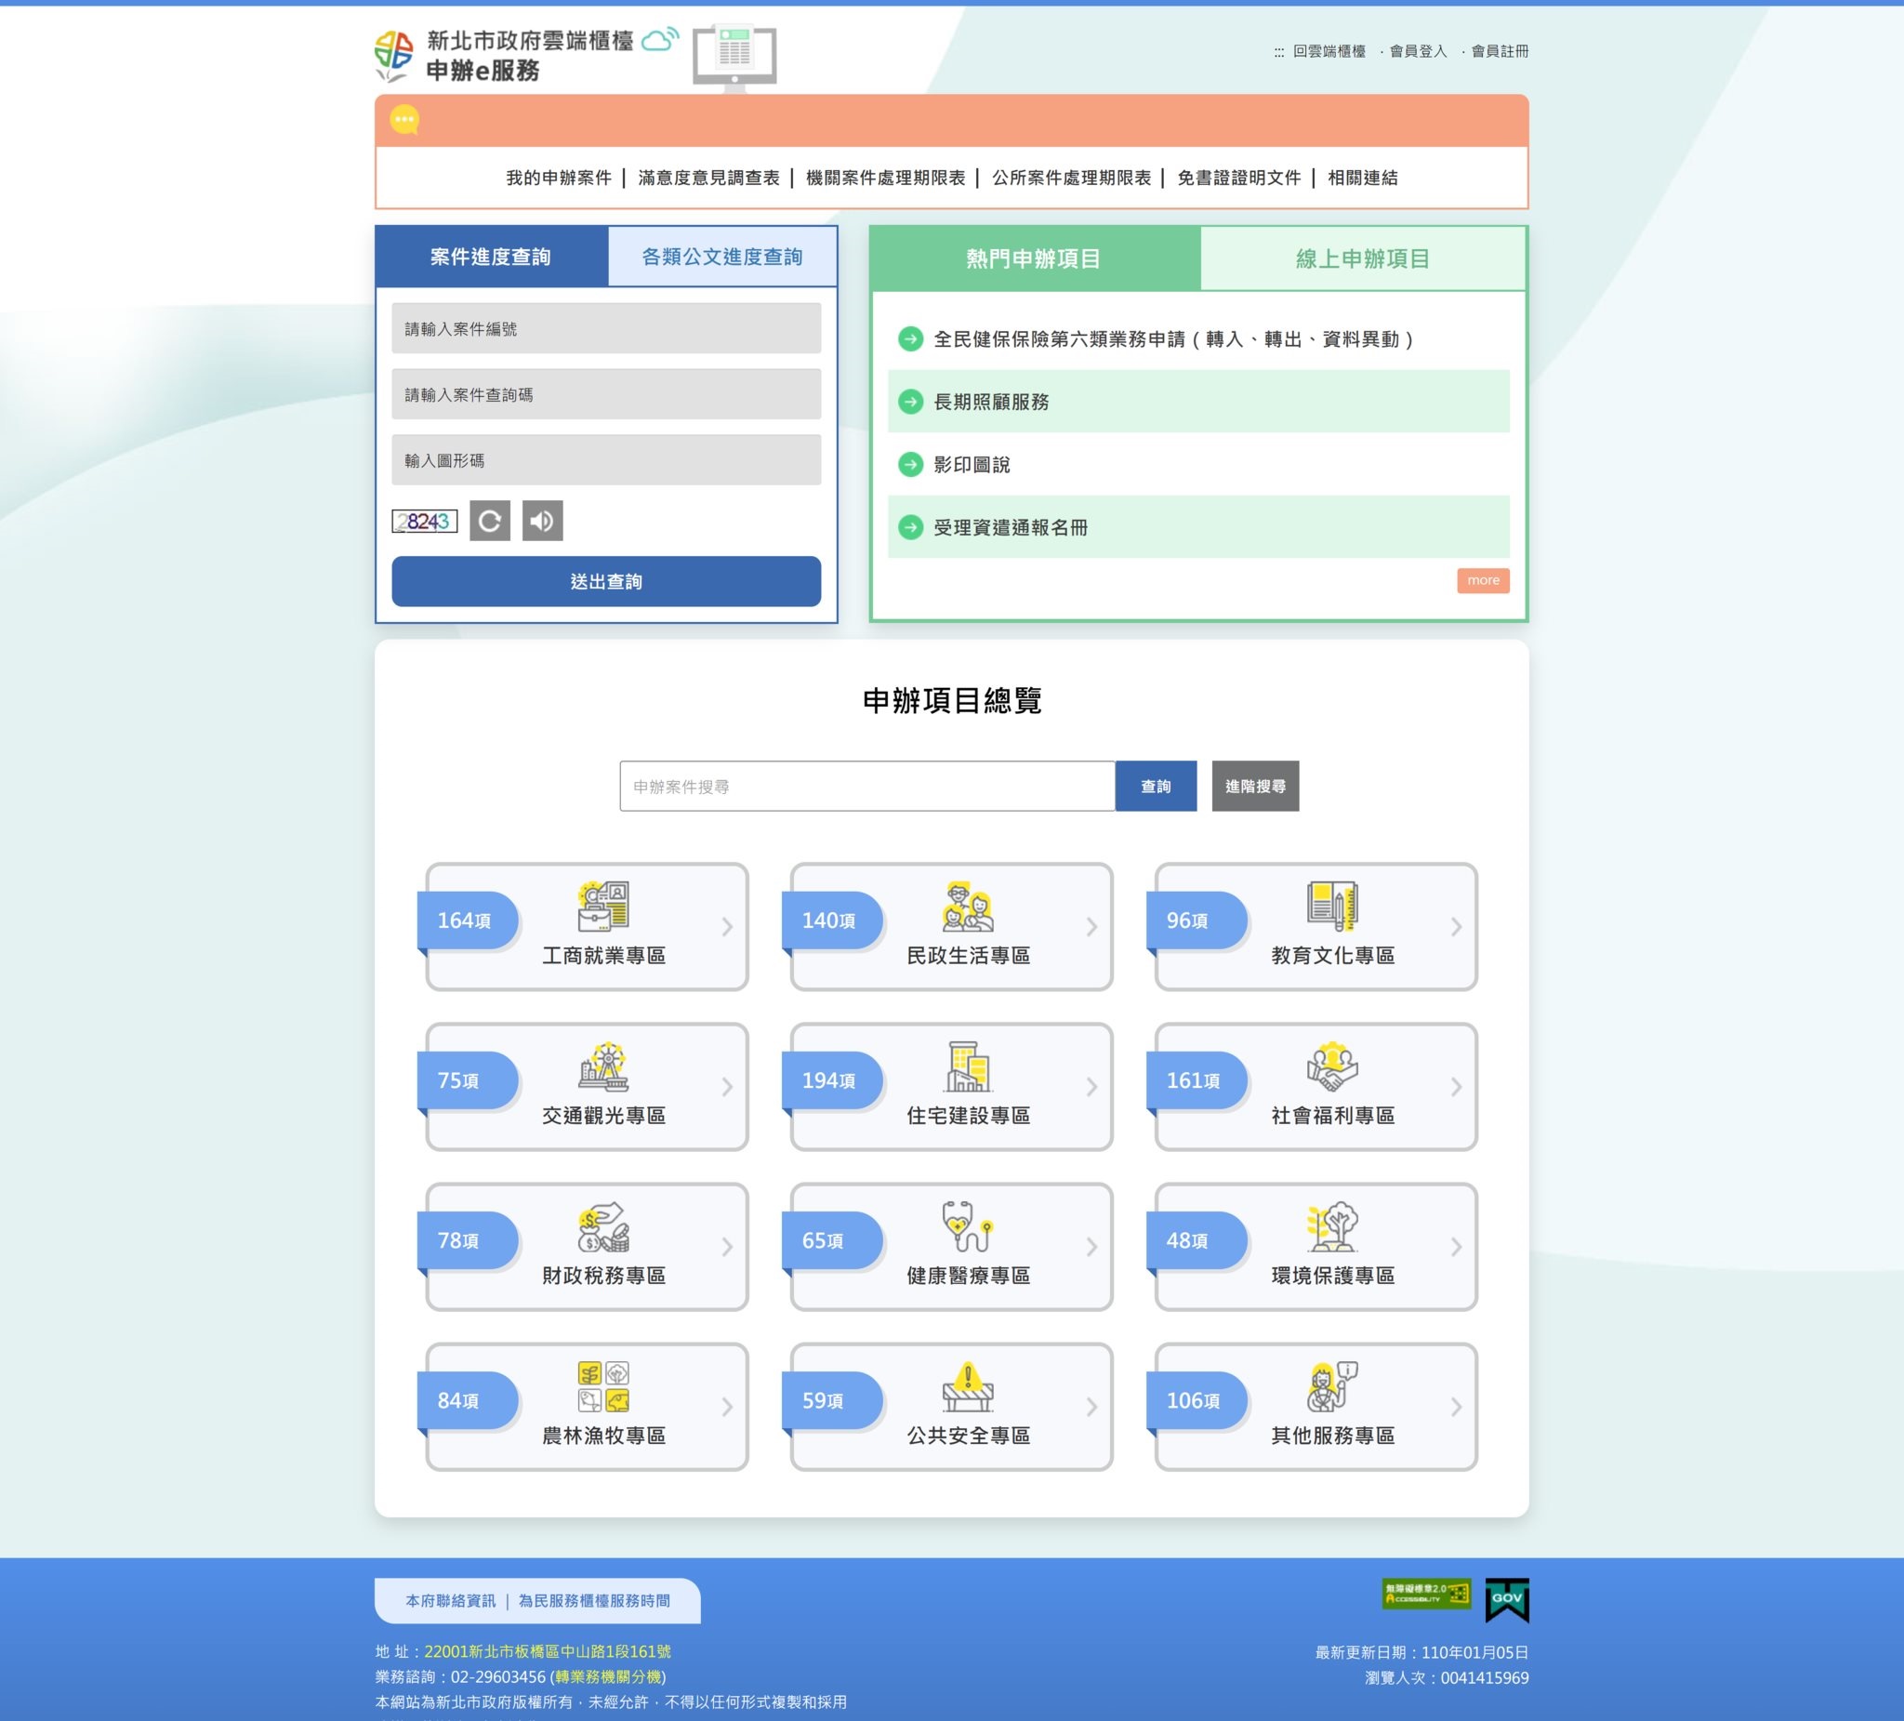Expand 交通觀光專區 with its chevron arrow

727,1086
